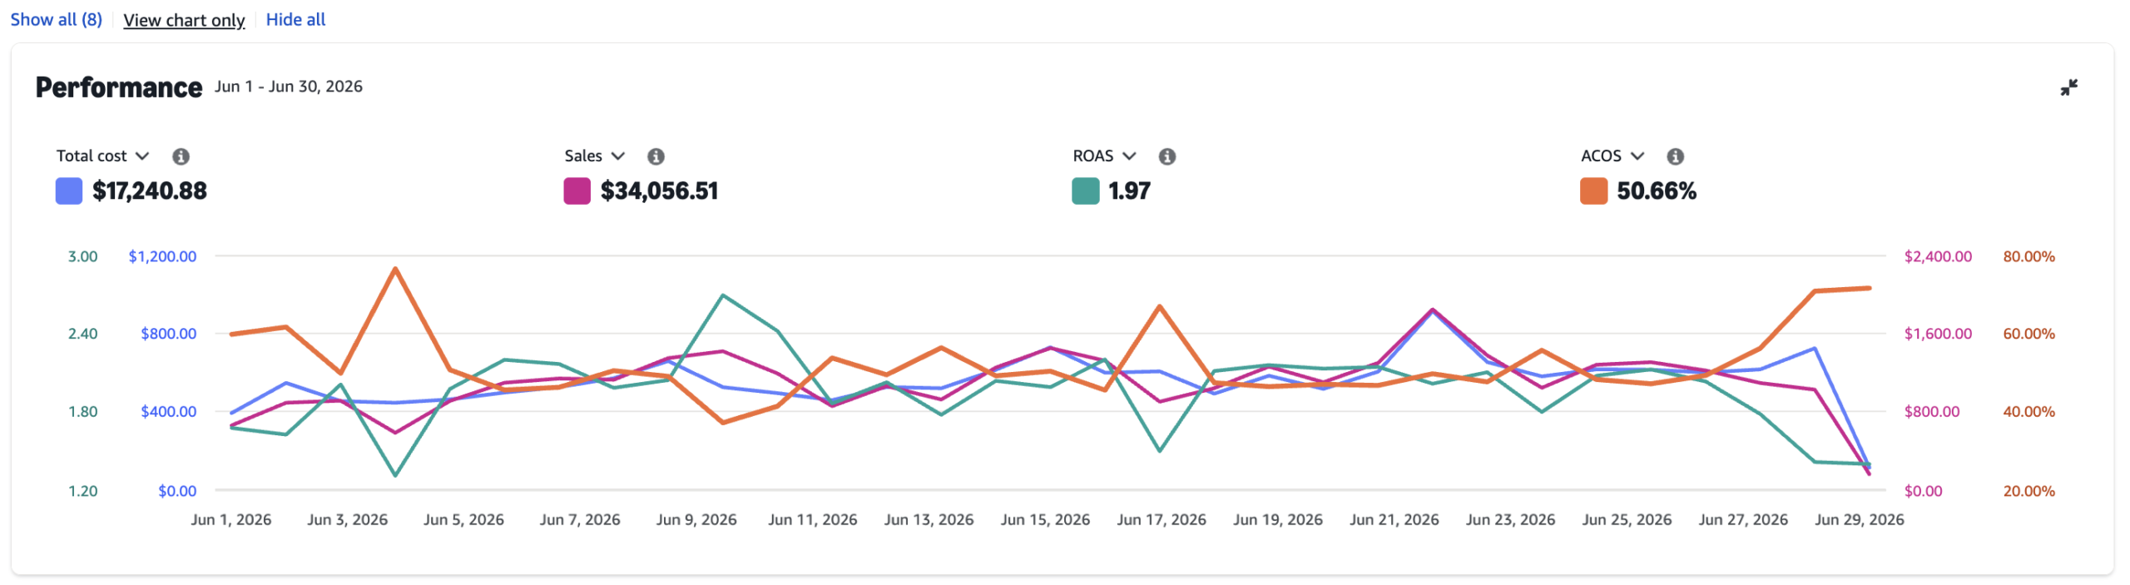The image size is (2130, 585).
Task: Click the Jun 9, 2026 axis label
Action: [x=696, y=520]
